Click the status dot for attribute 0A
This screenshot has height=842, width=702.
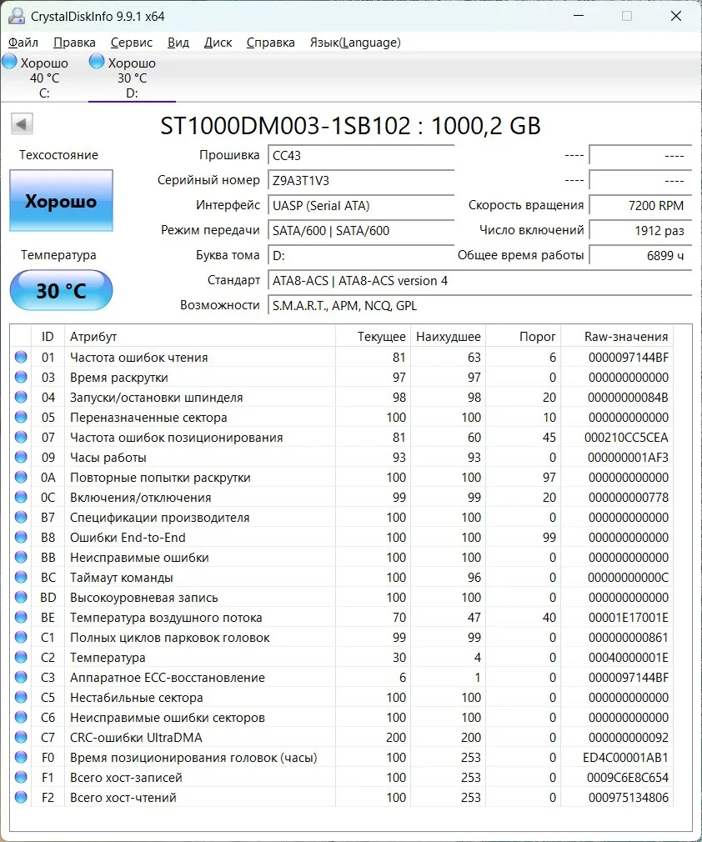[x=21, y=477]
